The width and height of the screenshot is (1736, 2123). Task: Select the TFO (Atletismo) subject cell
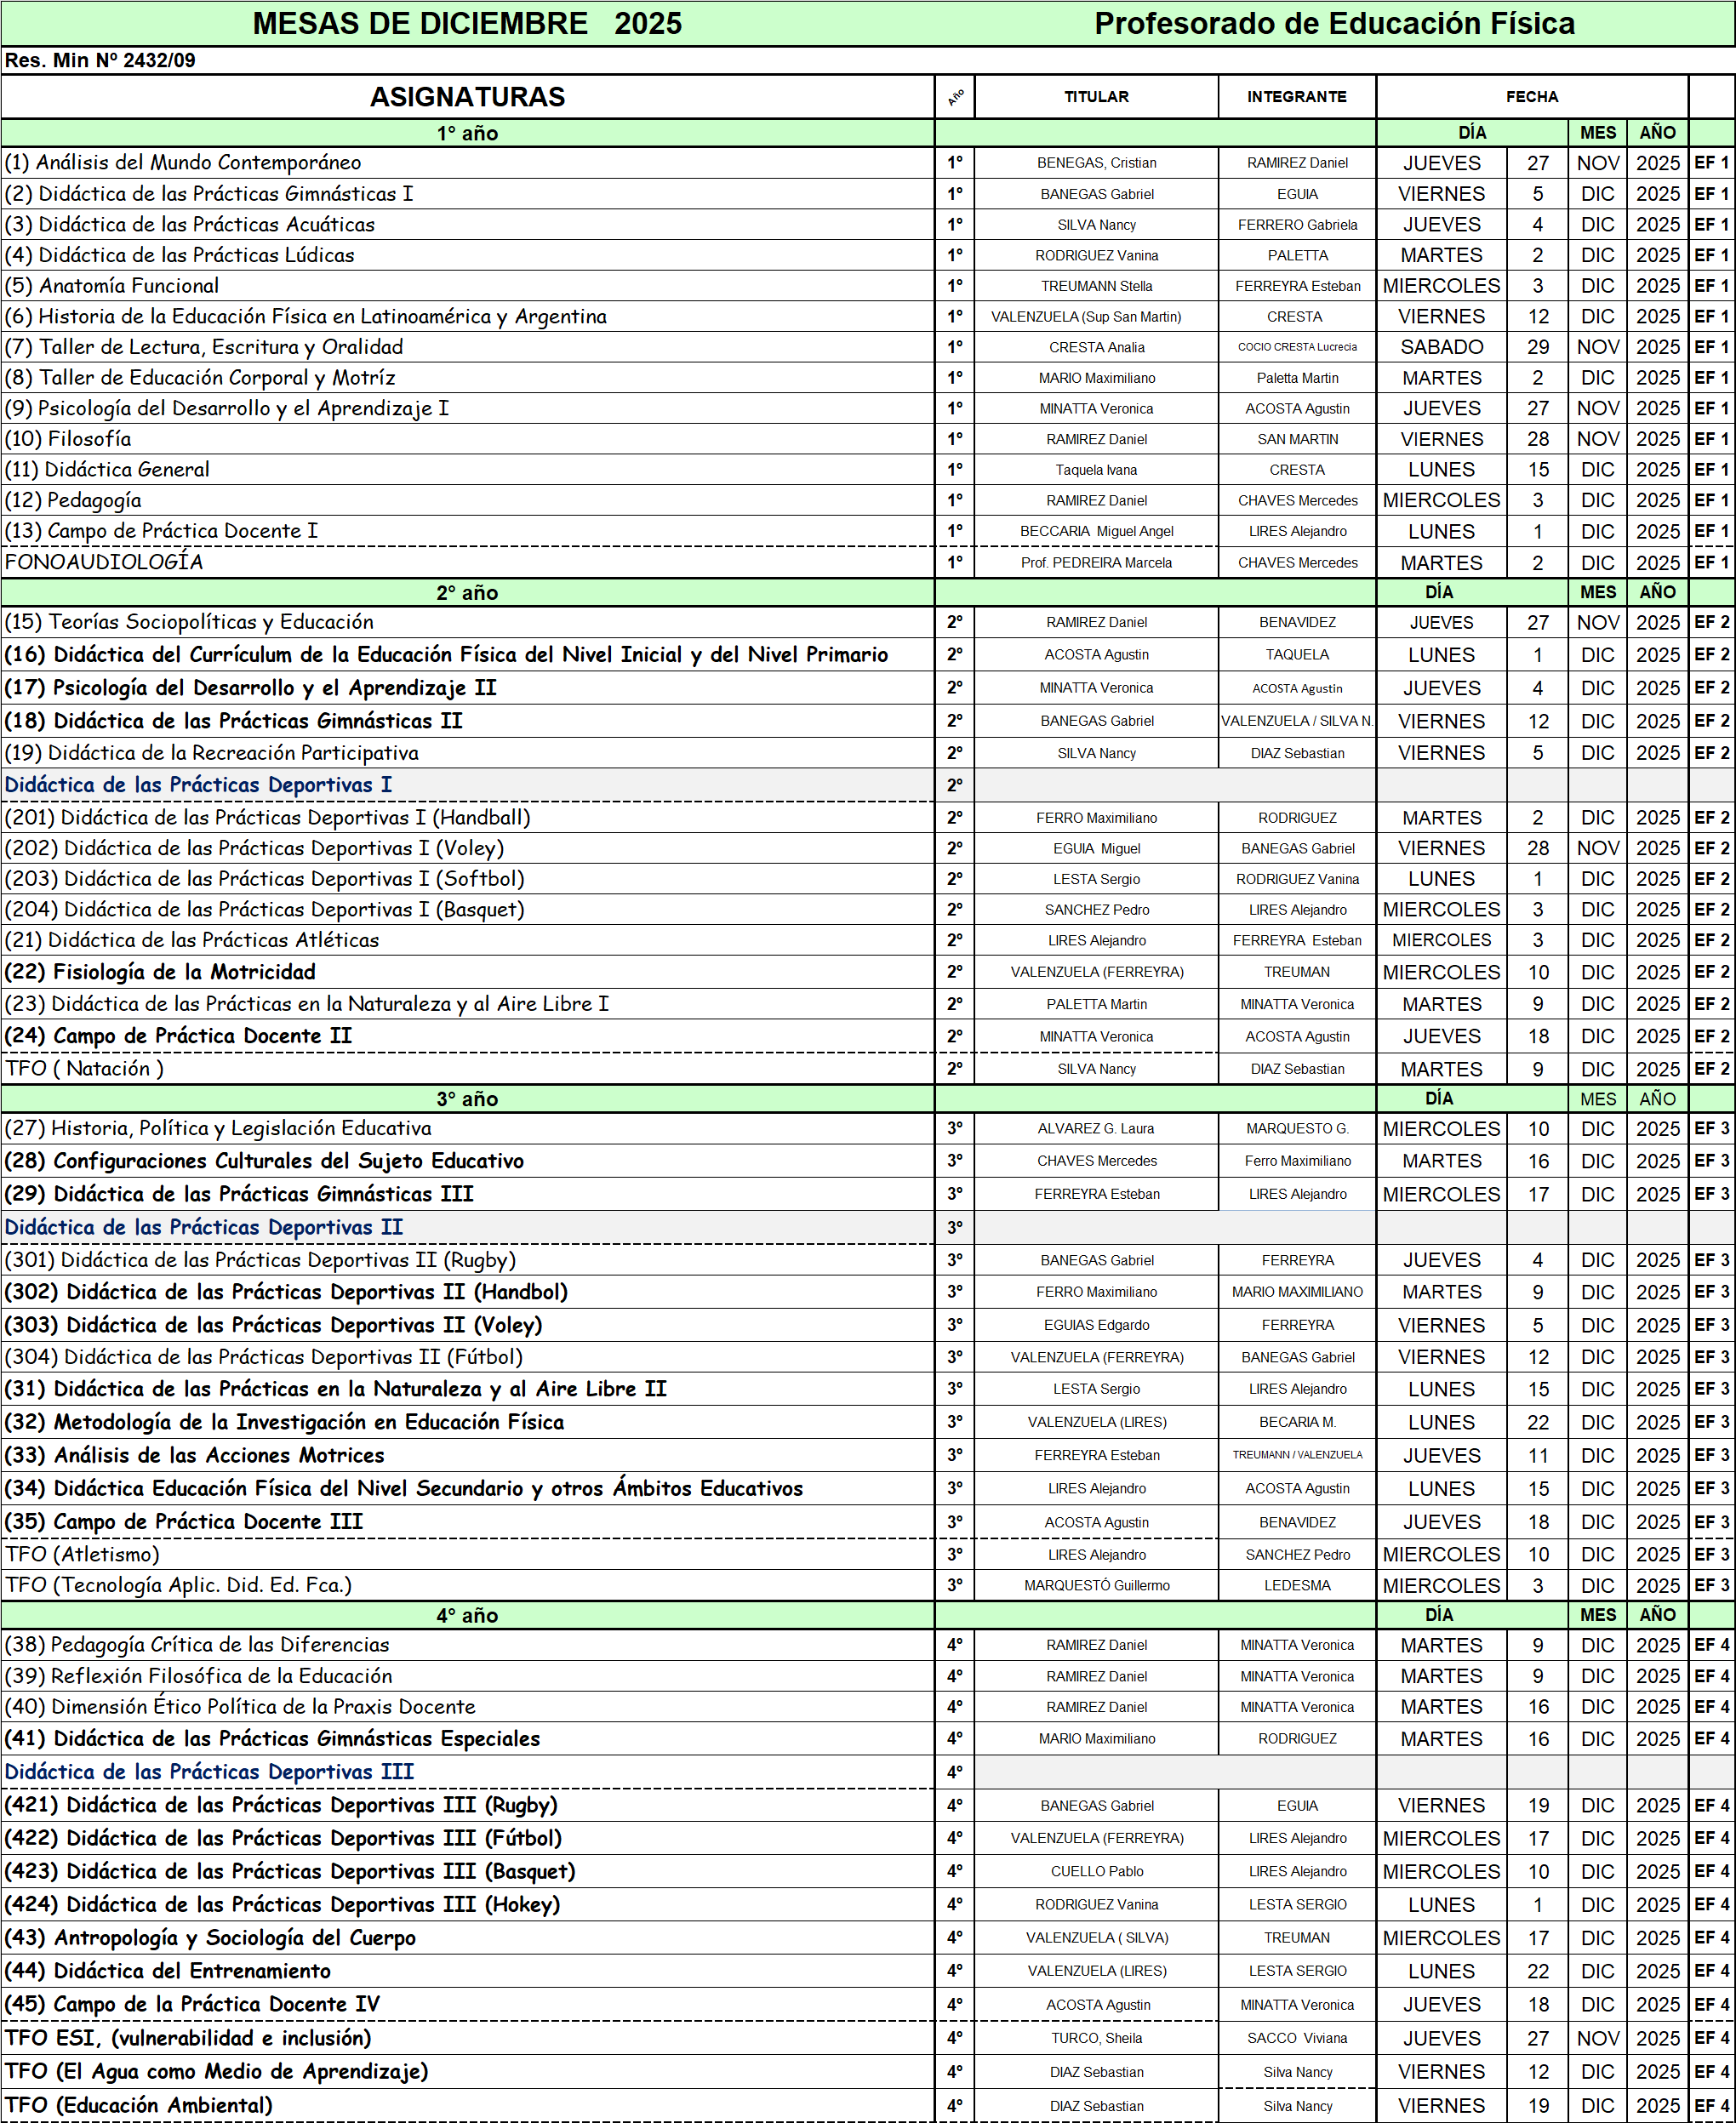pos(83,1554)
